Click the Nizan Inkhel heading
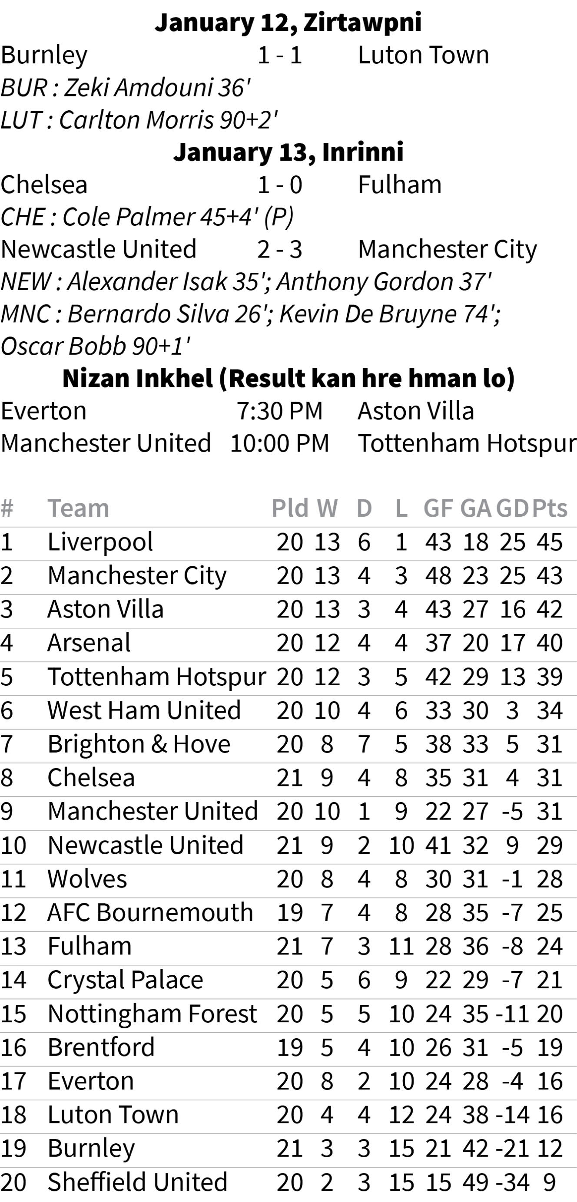577x1202 pixels. pos(288,378)
